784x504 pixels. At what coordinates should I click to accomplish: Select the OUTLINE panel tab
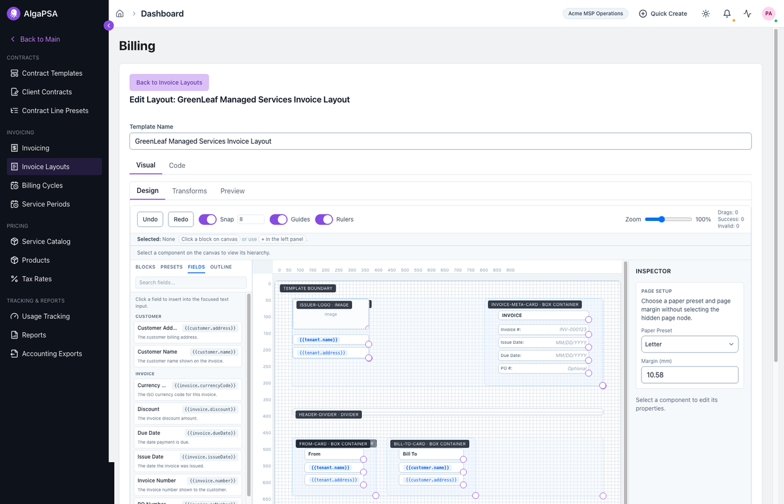[x=221, y=267]
